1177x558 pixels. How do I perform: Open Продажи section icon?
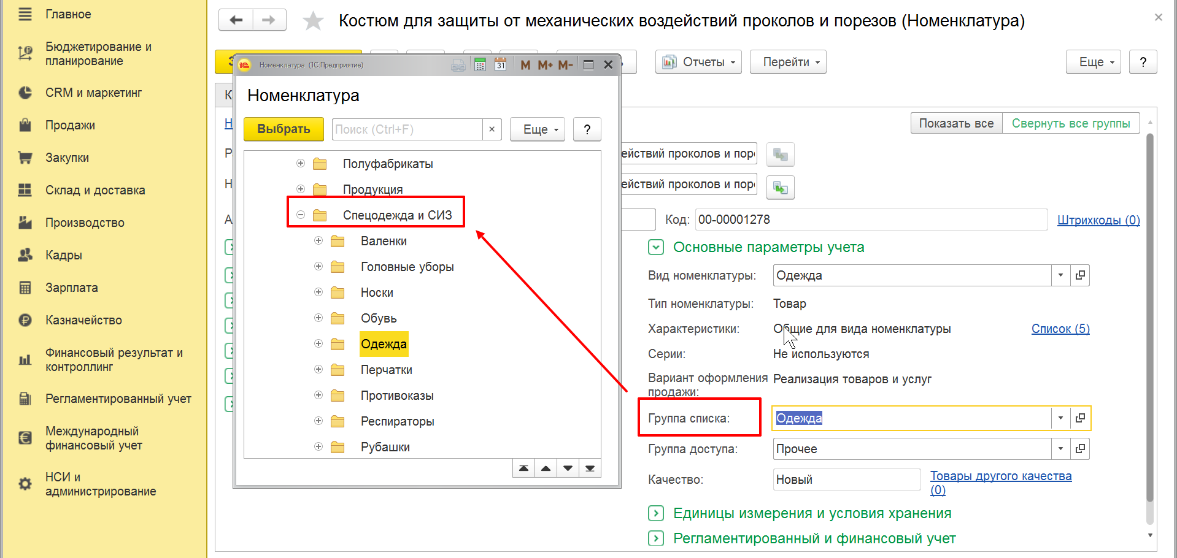25,125
